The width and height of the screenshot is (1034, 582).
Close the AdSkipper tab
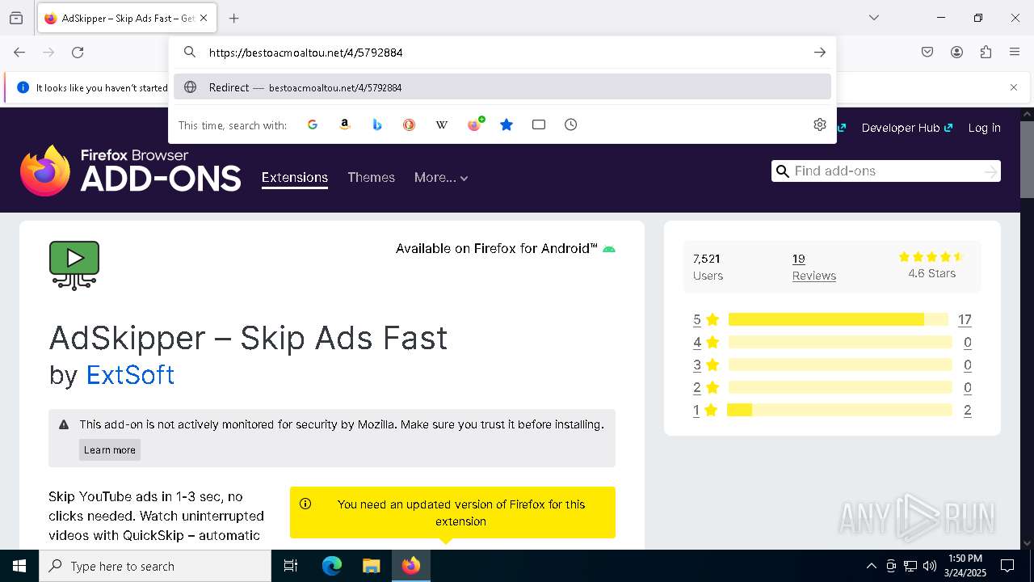tap(204, 18)
